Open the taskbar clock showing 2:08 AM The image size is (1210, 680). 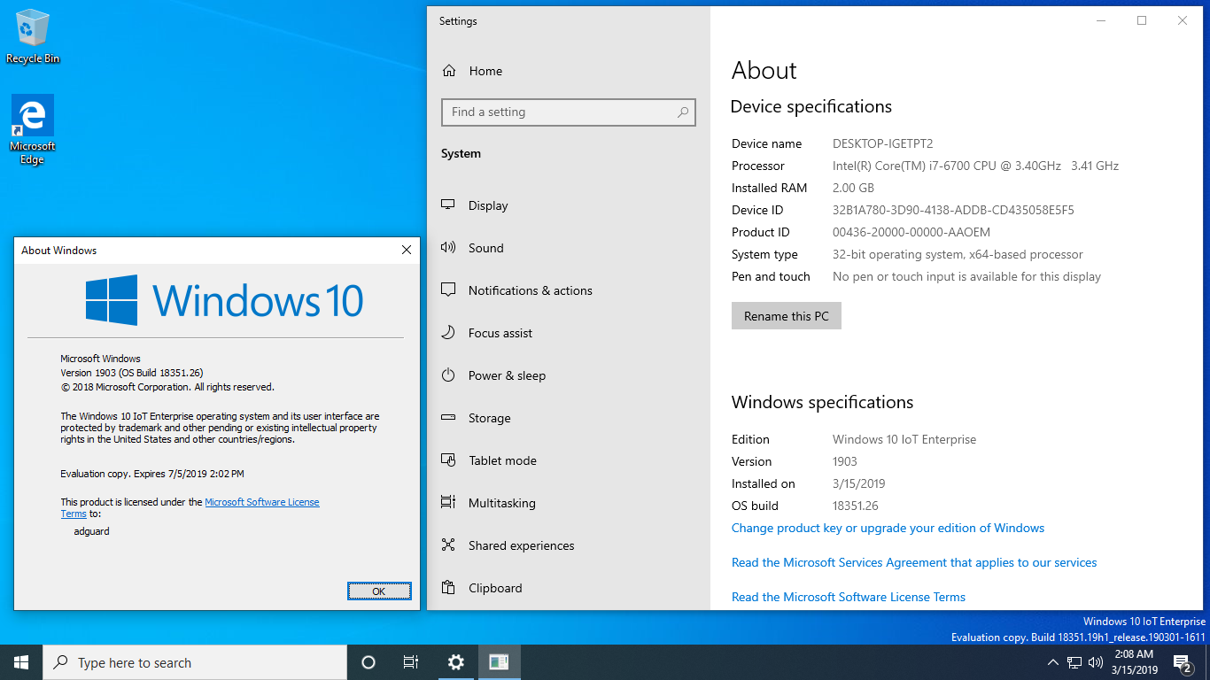[1136, 662]
